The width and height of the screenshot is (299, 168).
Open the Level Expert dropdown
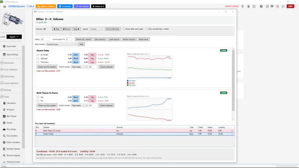click(14, 37)
